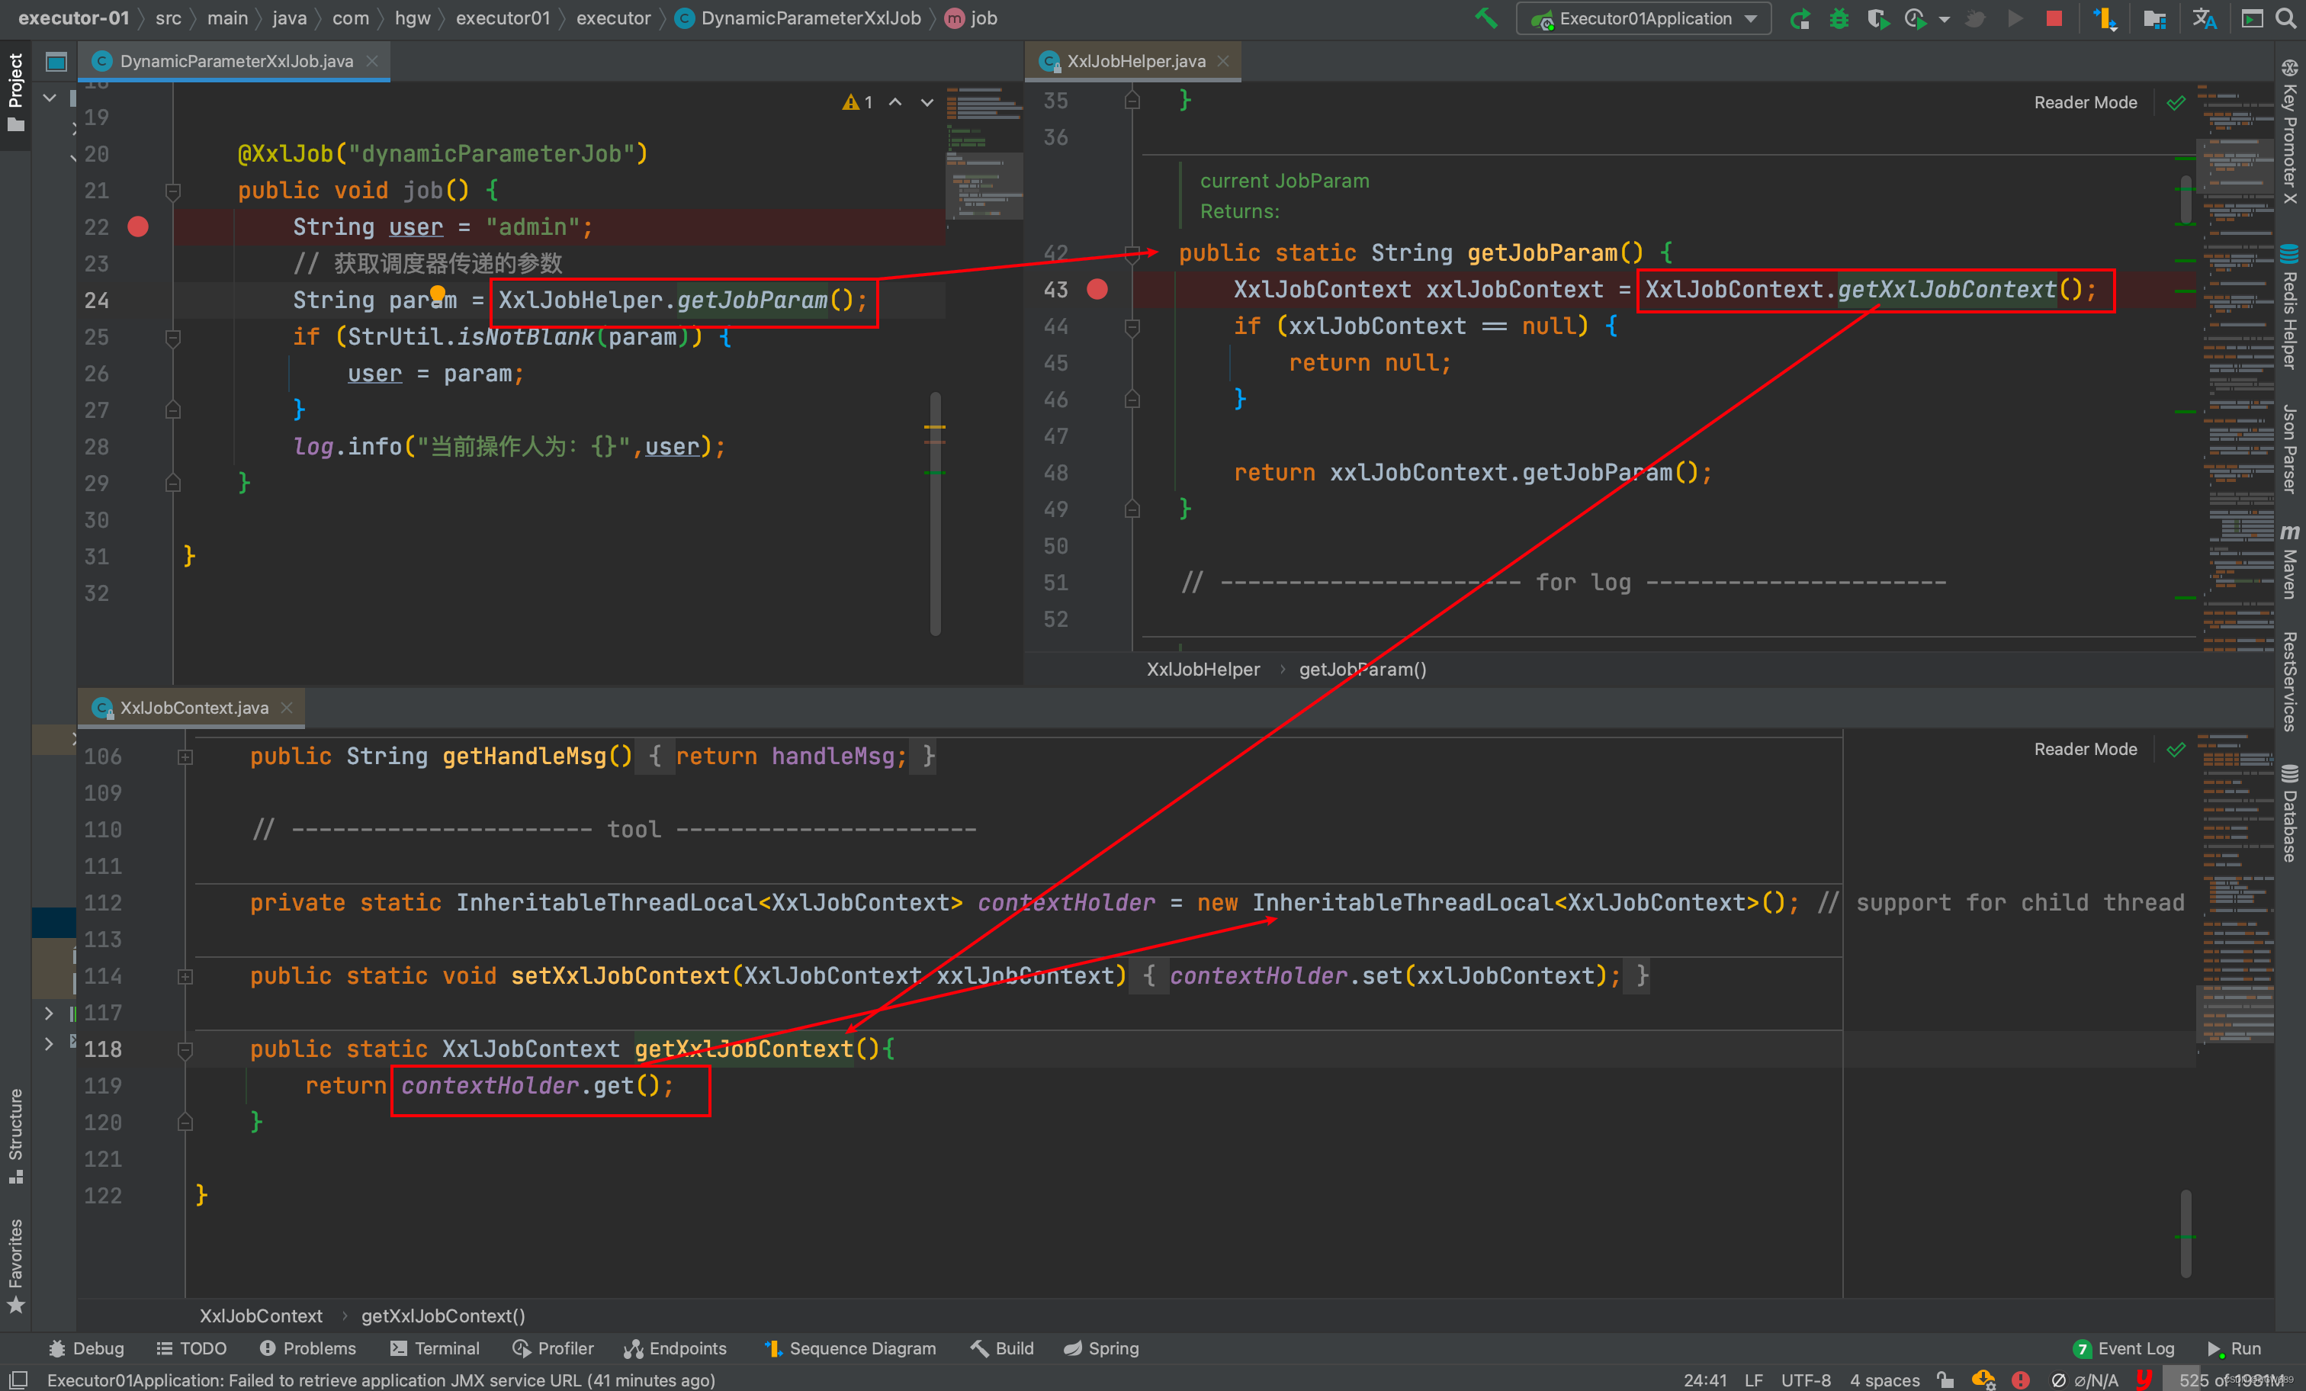2306x1391 pixels.
Task: Open the Problems tool window
Action: (308, 1348)
